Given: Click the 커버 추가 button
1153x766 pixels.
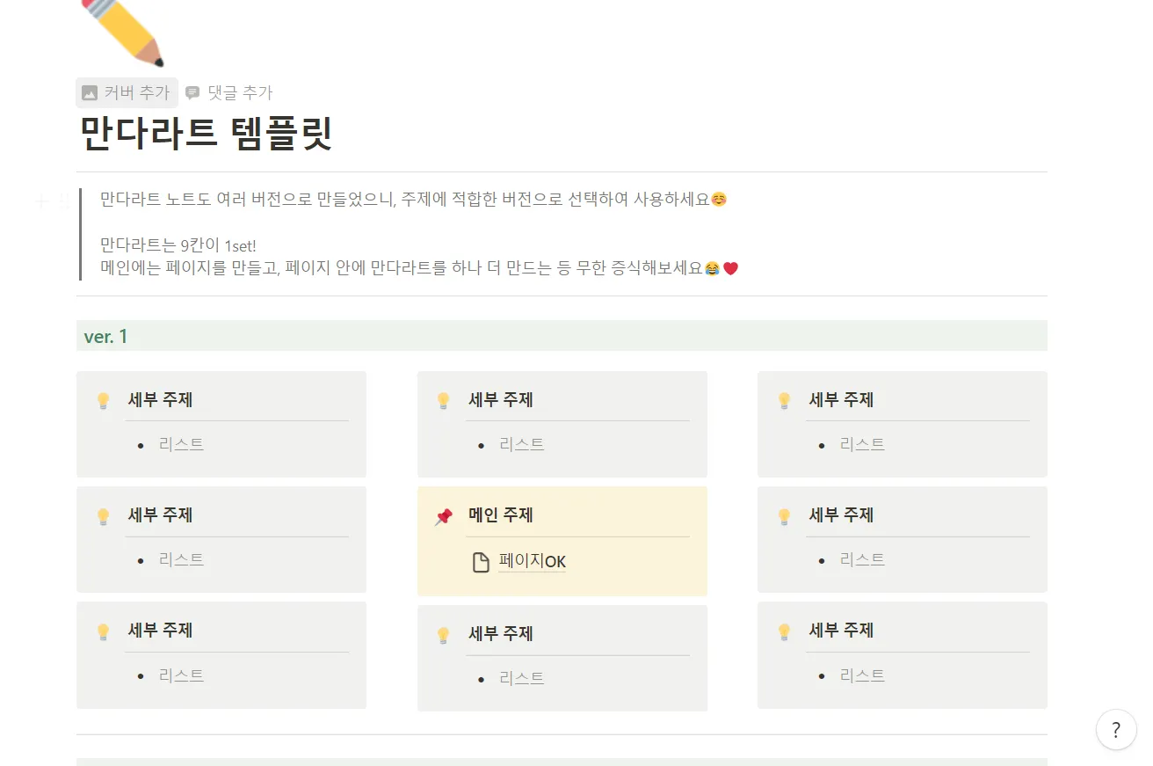Looking at the screenshot, I should click(x=127, y=92).
